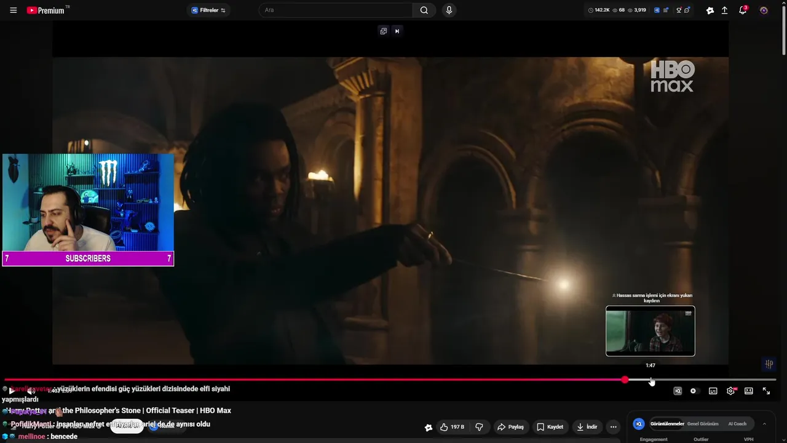Viewport: 787px width, 443px height.
Task: Open the chat bubble icon in top bar
Action: 687,10
